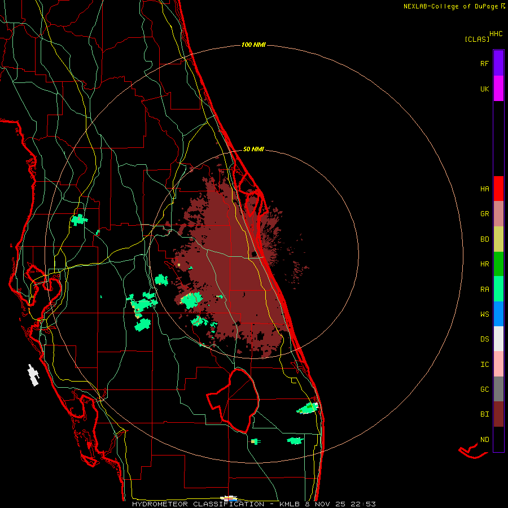
Task: Click the HA red legend swatch
Action: 498,189
